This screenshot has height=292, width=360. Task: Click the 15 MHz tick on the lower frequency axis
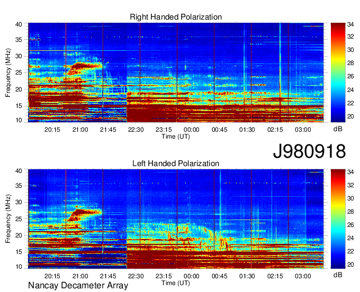click(19, 252)
